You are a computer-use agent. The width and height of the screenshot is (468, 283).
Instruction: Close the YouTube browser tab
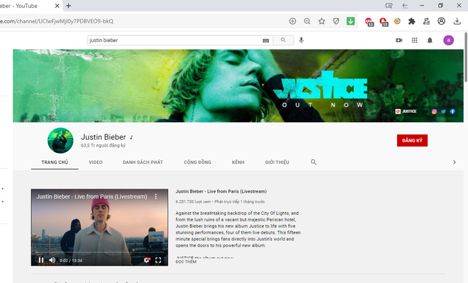coord(57,5)
